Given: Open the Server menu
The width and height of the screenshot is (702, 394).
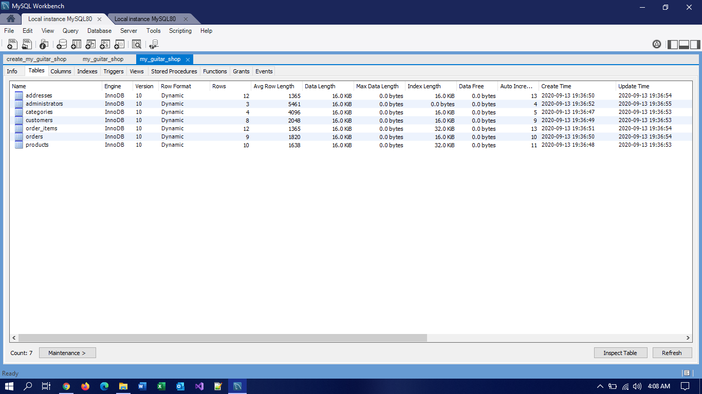Looking at the screenshot, I should [128, 31].
